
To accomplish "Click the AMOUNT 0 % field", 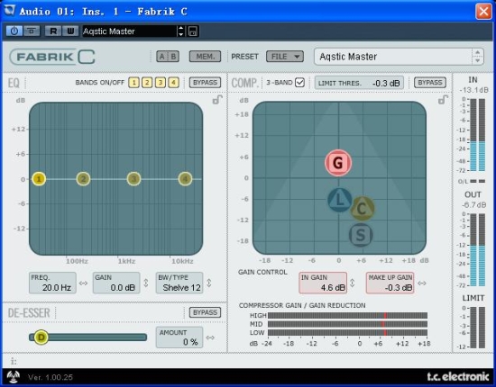I will pyautogui.click(x=179, y=337).
